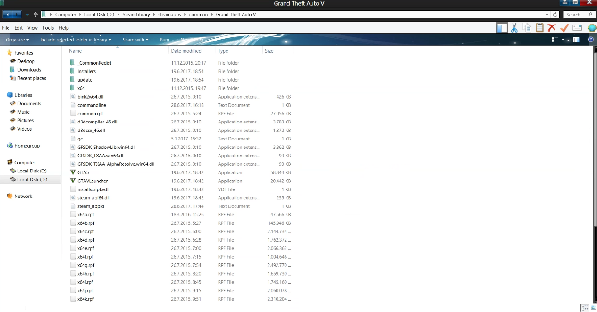Click the Burn button
Viewport: 597px width, 312px height.
click(164, 40)
